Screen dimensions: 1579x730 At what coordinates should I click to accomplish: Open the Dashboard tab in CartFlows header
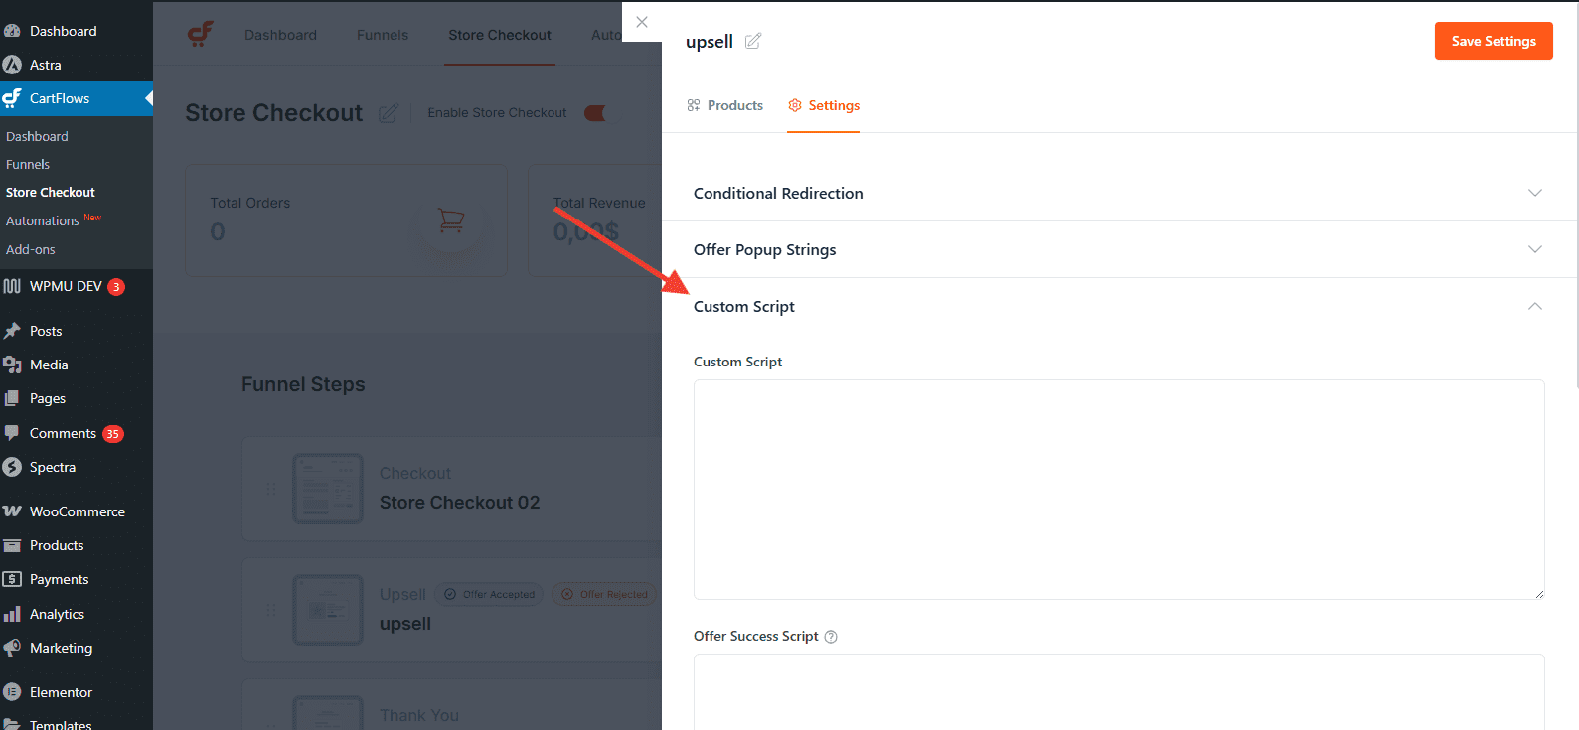[280, 35]
